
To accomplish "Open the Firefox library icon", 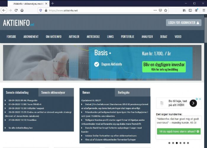I will (x=184, y=10).
